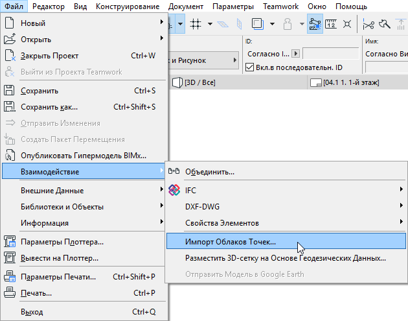This screenshot has width=408, height=321.
Task: Open the Конструирование menu
Action: 128,6
